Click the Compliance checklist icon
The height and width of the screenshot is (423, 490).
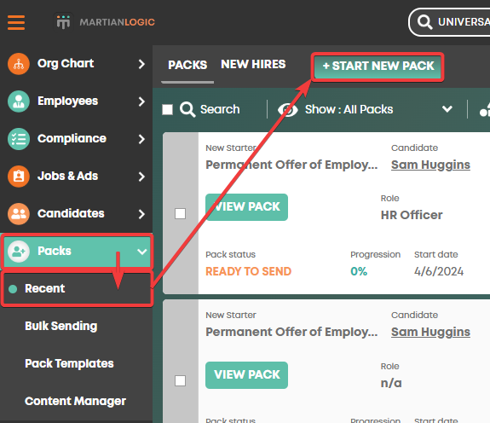coord(19,139)
